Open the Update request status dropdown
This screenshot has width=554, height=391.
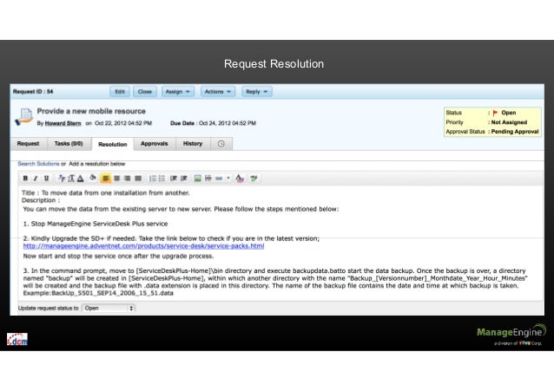[x=109, y=308]
